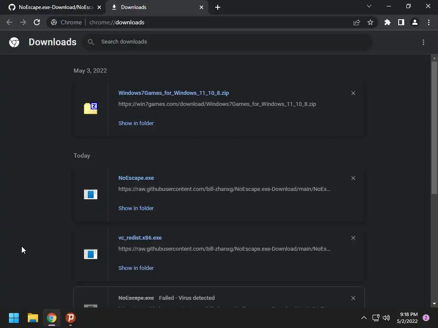
Task: Open the notification badge showing 2
Action: [426, 318]
